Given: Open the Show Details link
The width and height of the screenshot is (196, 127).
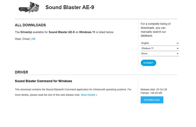Looking at the screenshot, I should [x=89, y=95].
